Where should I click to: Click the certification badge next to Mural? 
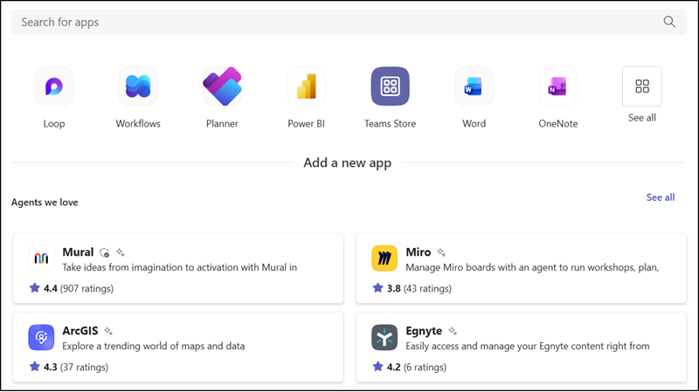click(104, 252)
